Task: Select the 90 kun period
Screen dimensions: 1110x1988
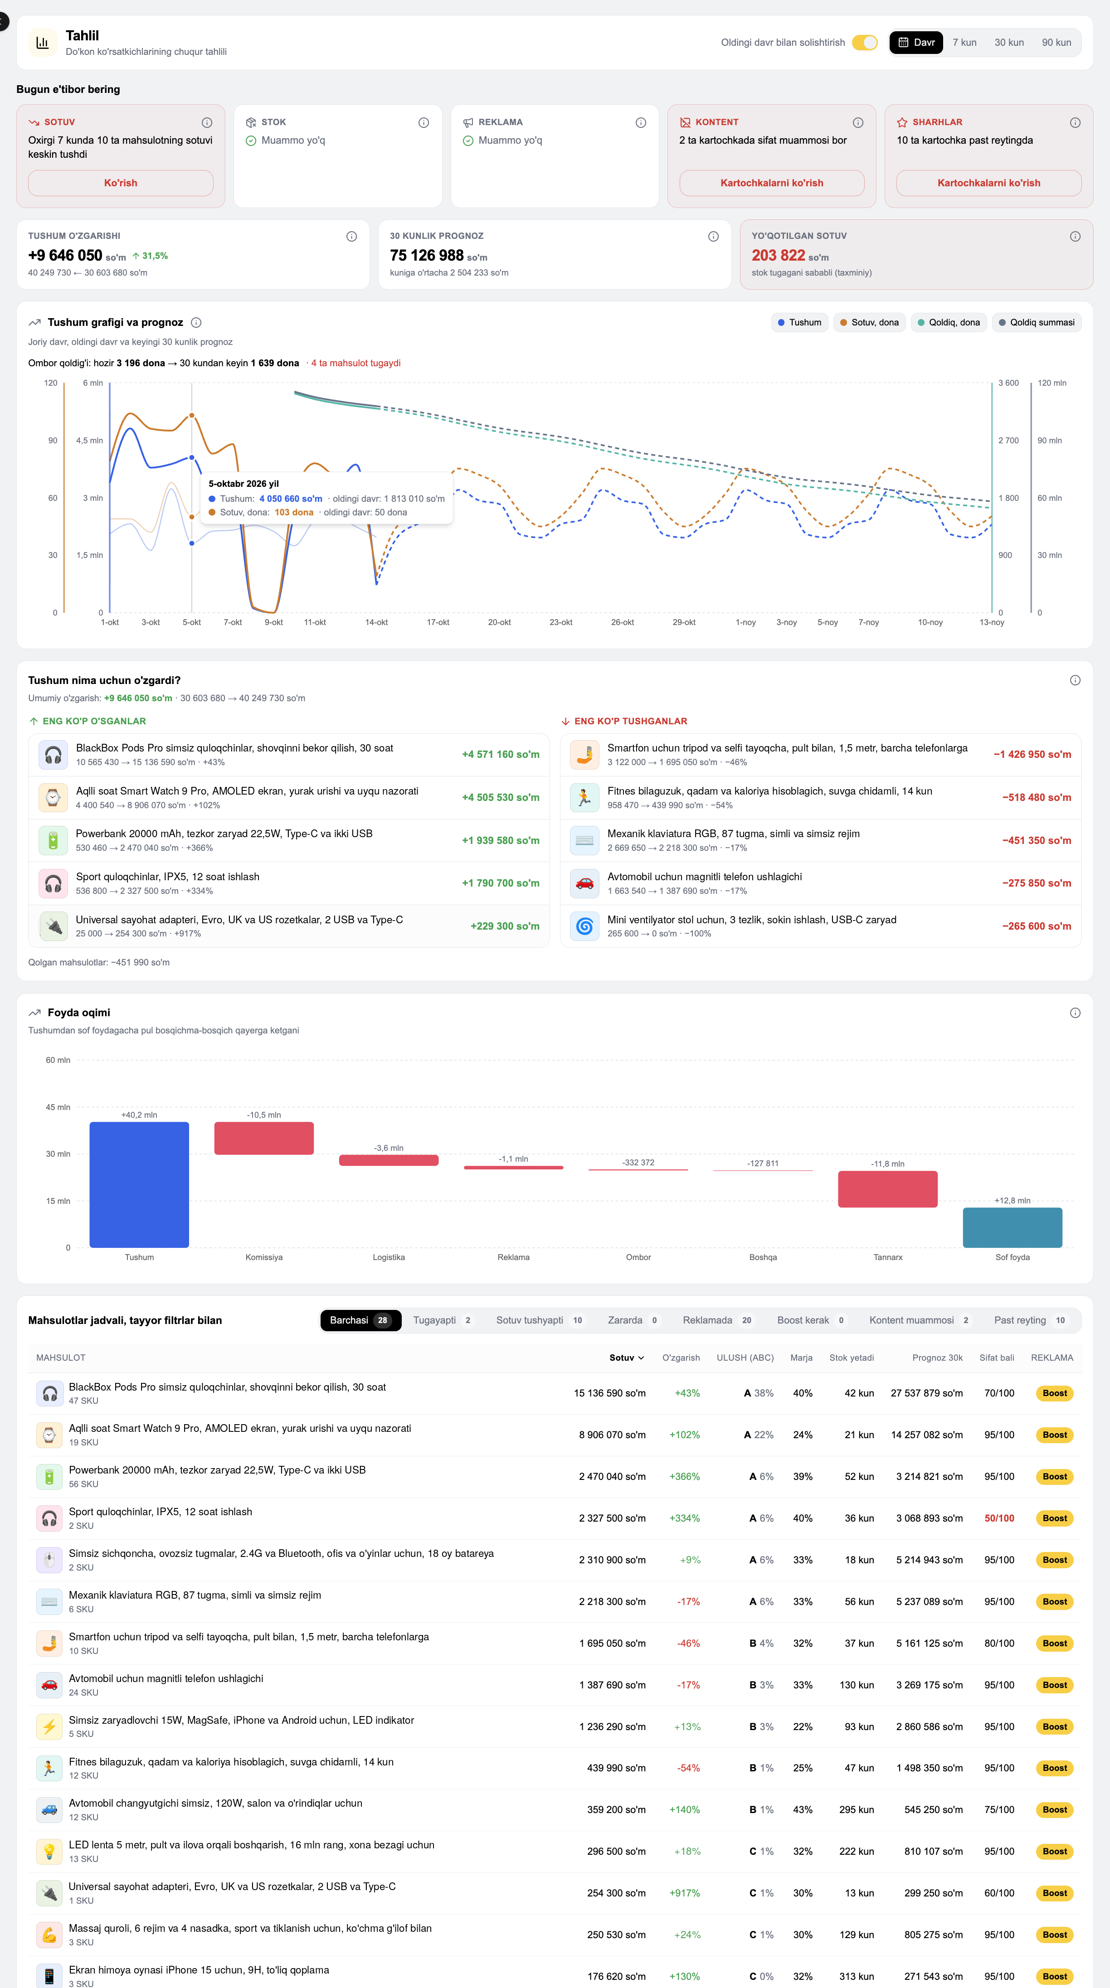Action: pos(1056,43)
